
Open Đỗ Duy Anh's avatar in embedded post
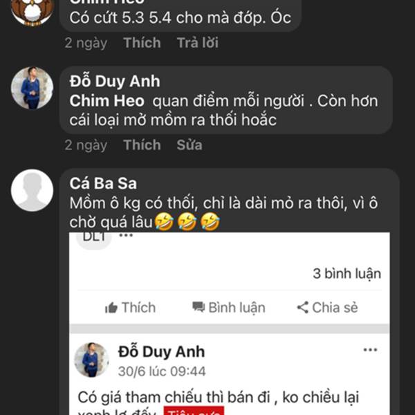point(91,360)
